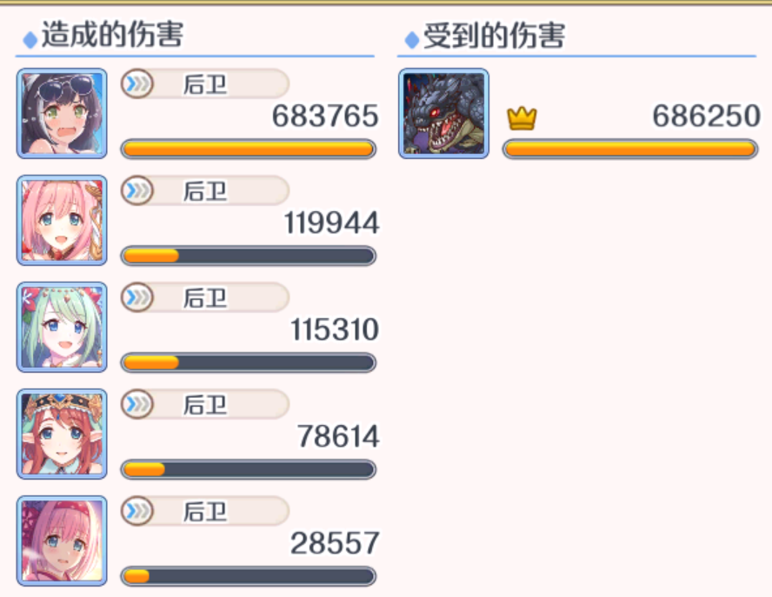This screenshot has height=597, width=772.
Task: Click the boss damage bar under 686250
Action: [630, 149]
